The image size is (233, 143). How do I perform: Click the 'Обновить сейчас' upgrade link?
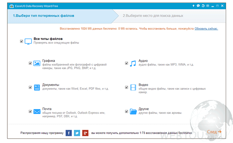click(x=206, y=29)
